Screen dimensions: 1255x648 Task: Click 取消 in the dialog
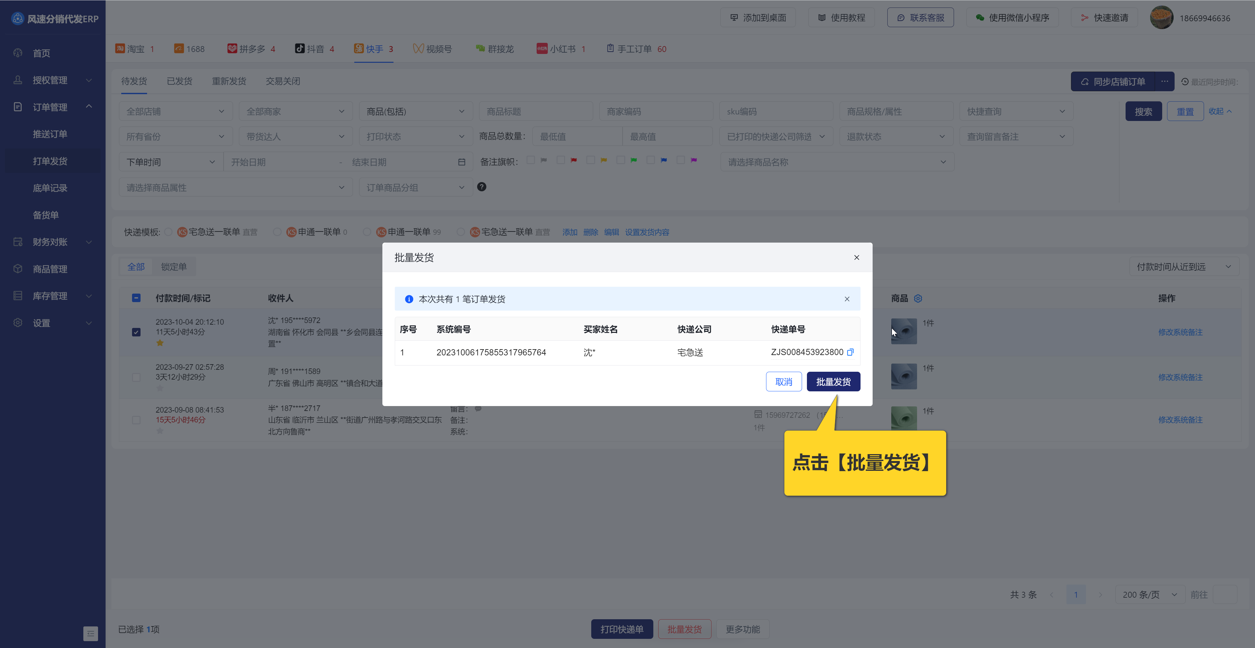coord(783,382)
